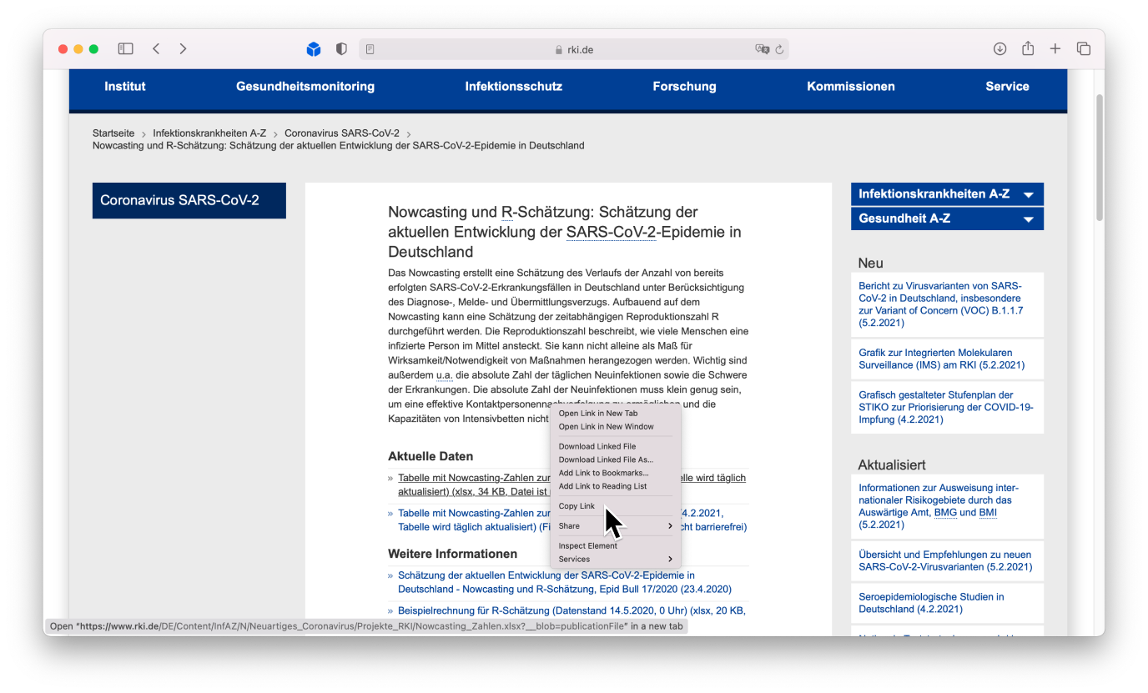Show downloads via the download icon
Viewport: 1148px width, 693px height.
[x=999, y=49]
